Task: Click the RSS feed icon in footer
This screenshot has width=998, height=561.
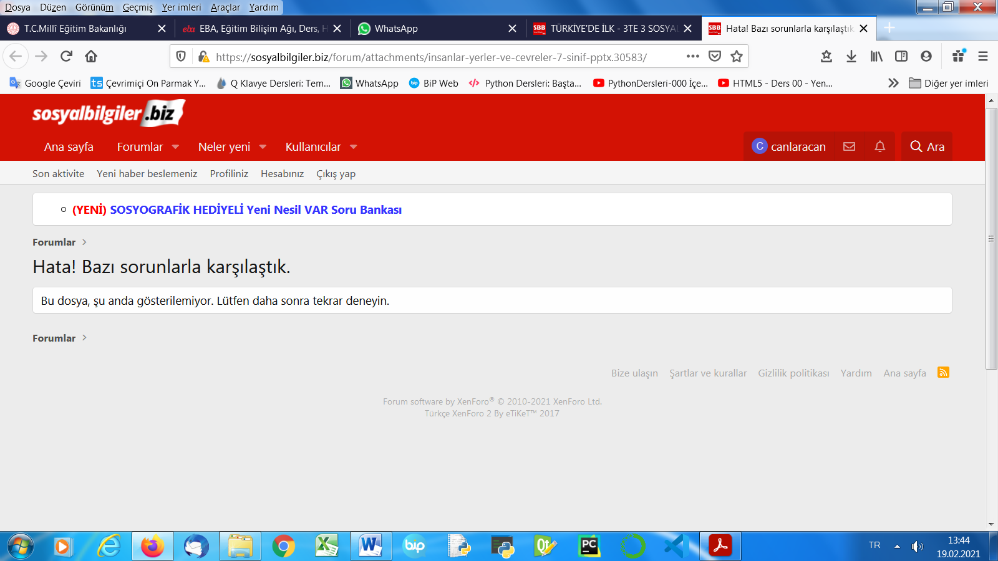Action: click(x=943, y=373)
